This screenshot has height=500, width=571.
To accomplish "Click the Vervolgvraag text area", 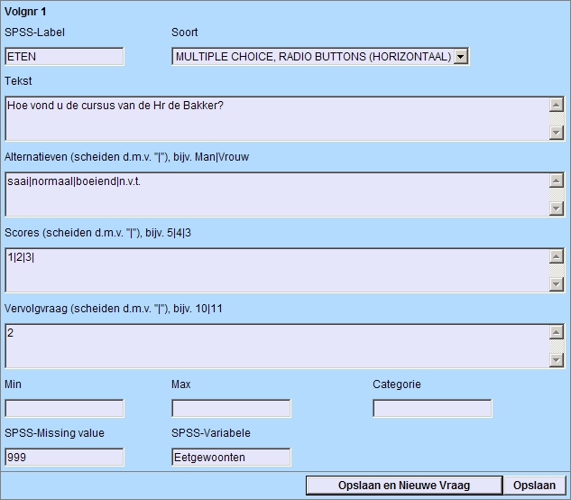I will pyautogui.click(x=276, y=346).
